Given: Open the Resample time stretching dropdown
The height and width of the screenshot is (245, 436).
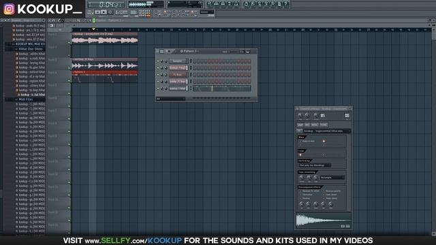Looking at the screenshot, I should click(x=332, y=178).
